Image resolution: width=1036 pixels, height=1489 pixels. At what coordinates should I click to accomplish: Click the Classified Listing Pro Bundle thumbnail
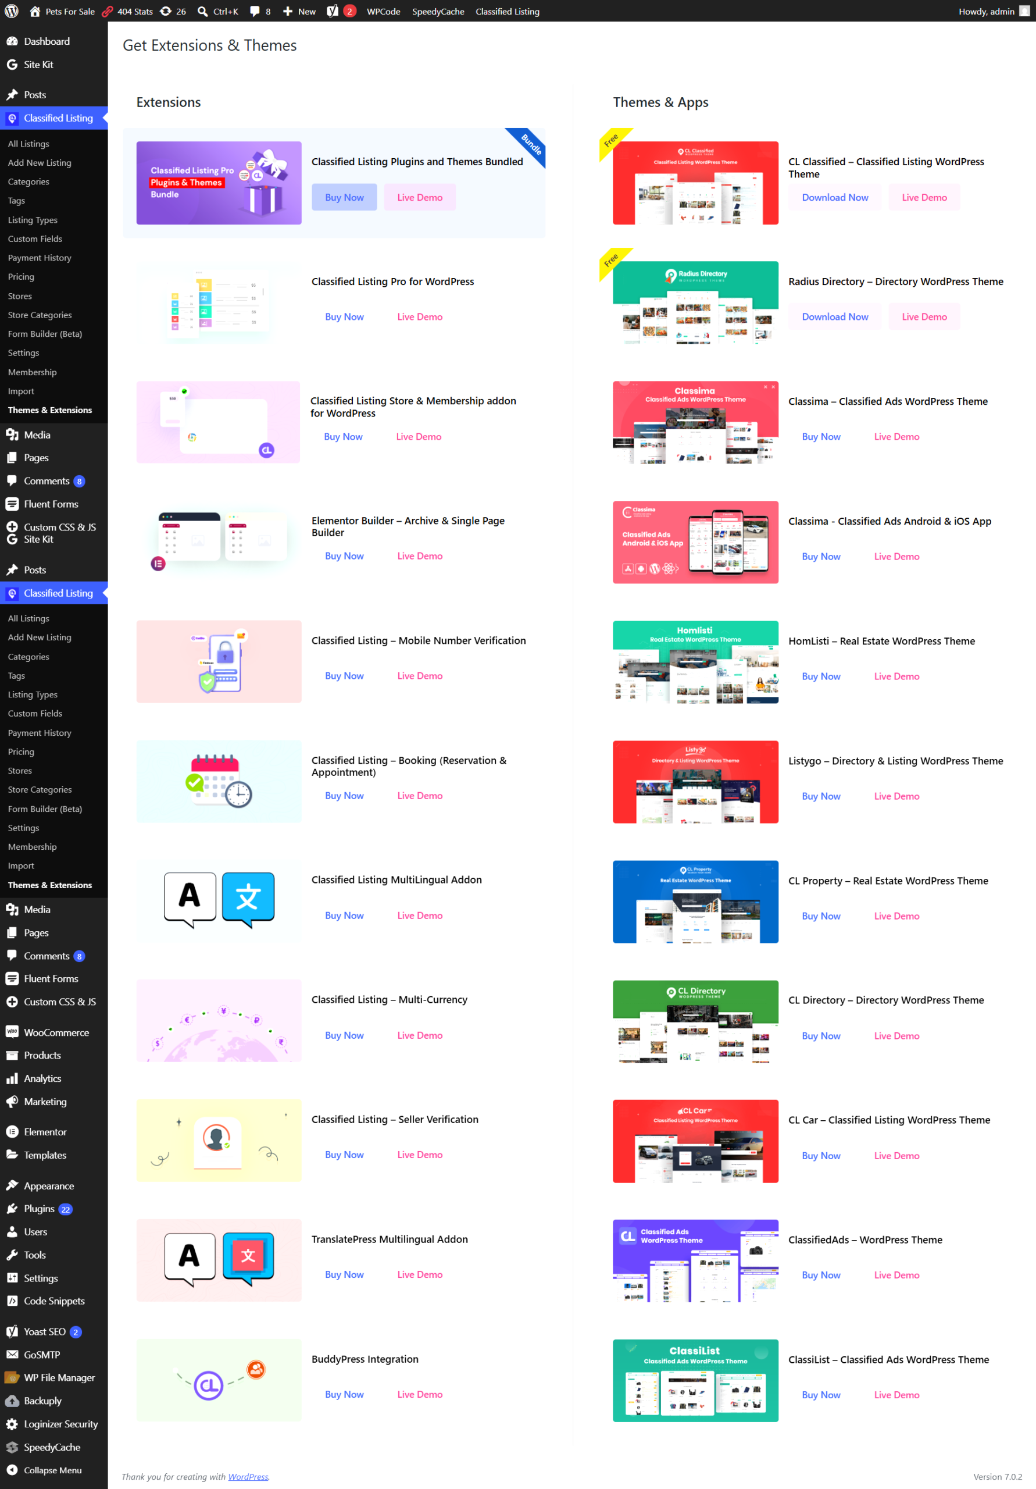pyautogui.click(x=219, y=183)
